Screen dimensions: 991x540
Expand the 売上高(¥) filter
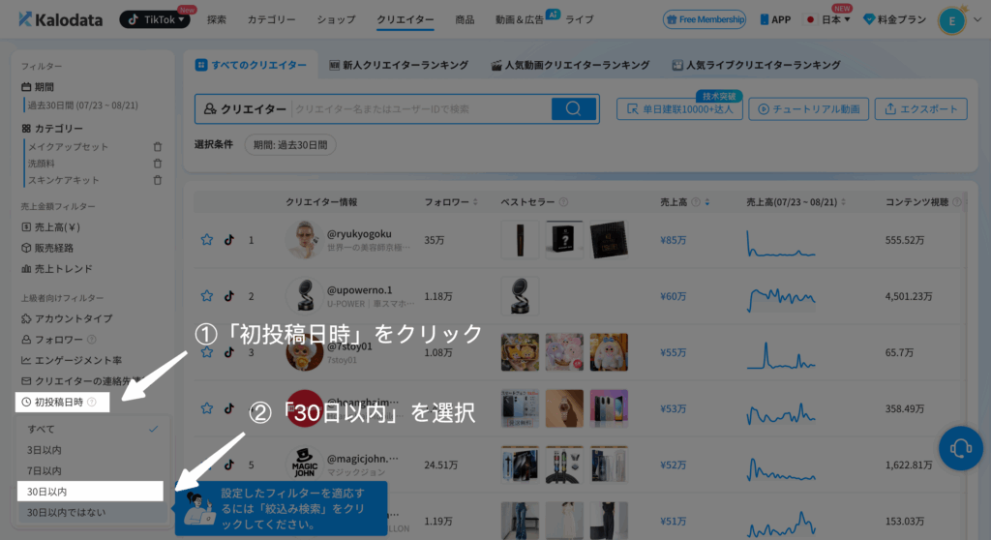point(51,227)
